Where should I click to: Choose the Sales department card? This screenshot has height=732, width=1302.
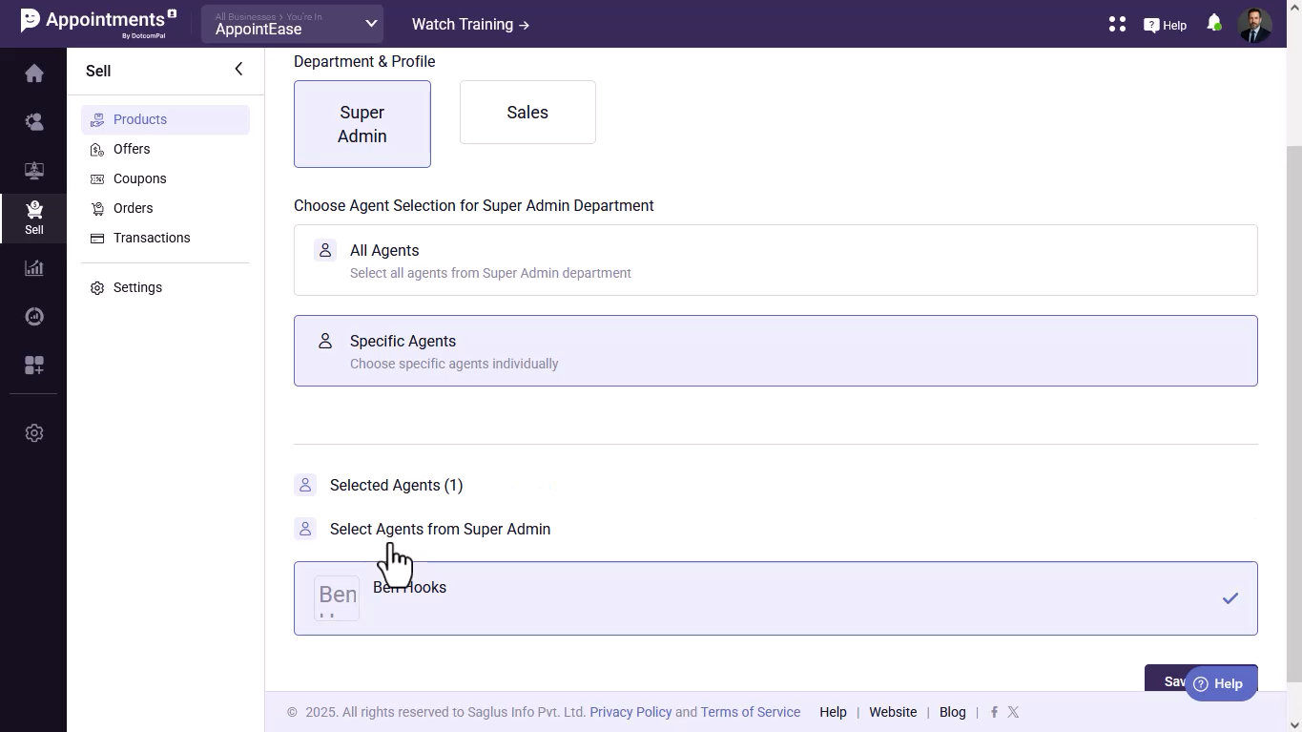pyautogui.click(x=527, y=113)
